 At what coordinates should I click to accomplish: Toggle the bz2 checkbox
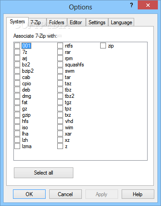click(17, 65)
